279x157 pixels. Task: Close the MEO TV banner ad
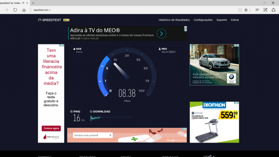(x=186, y=27)
